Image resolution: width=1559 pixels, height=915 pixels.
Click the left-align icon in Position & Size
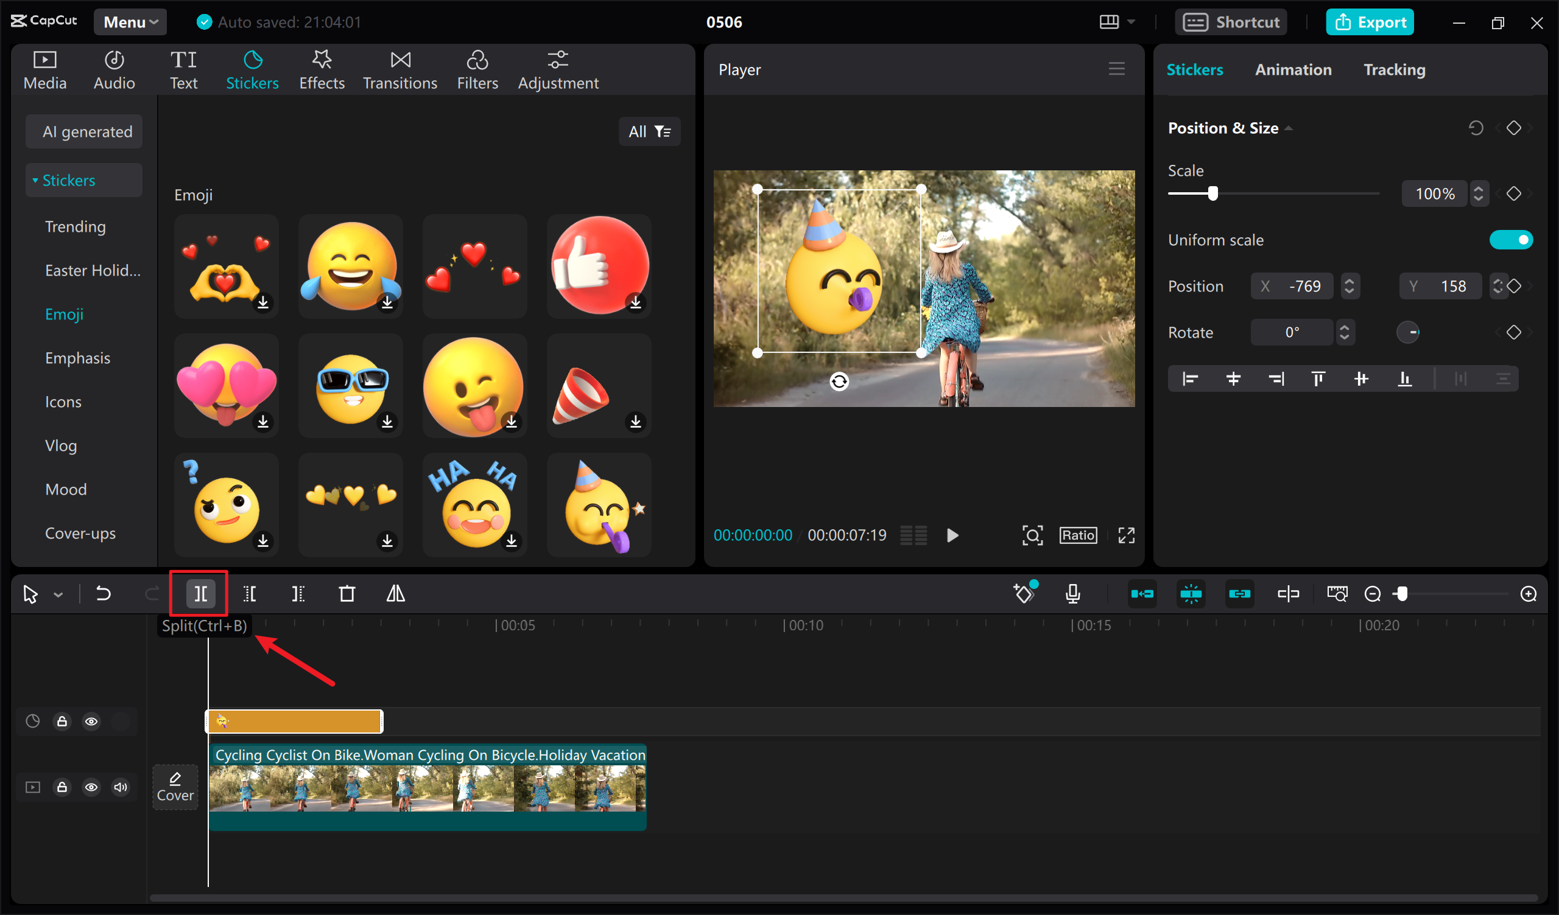point(1190,378)
